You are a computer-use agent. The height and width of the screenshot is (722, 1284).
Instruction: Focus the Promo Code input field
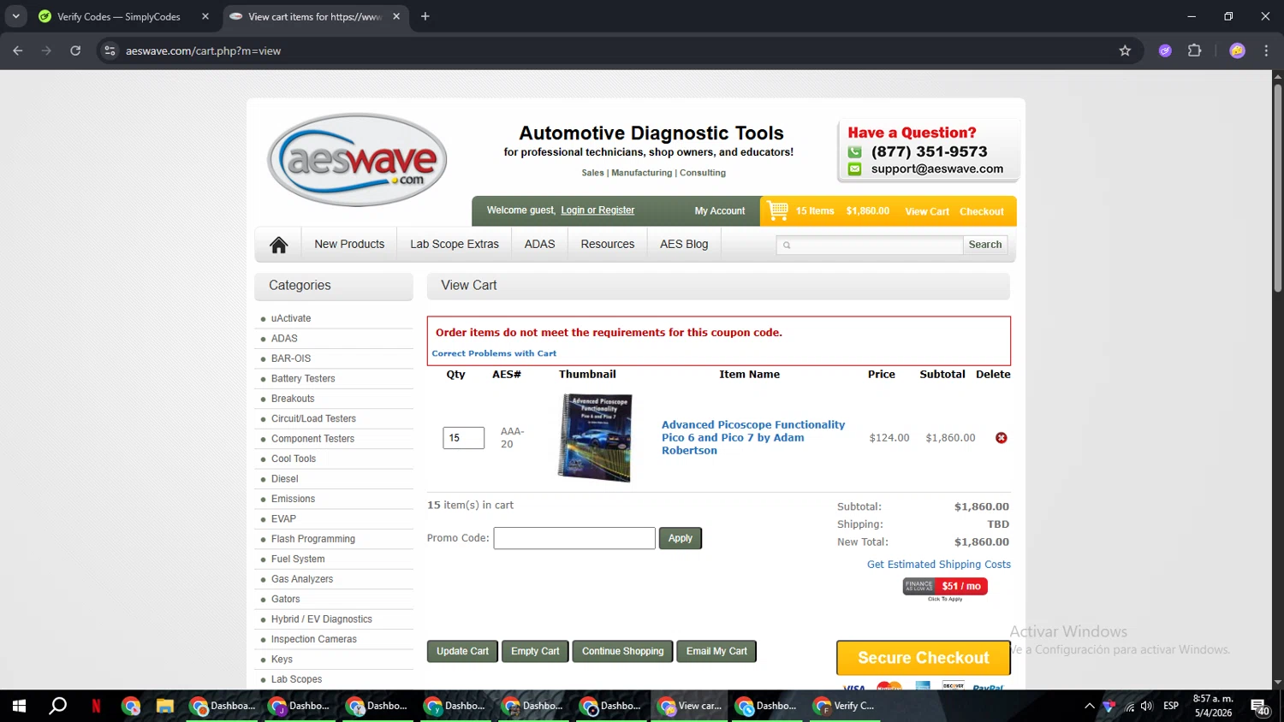point(574,538)
